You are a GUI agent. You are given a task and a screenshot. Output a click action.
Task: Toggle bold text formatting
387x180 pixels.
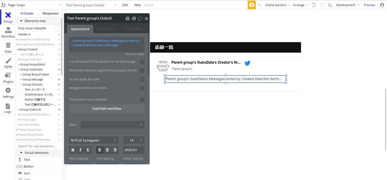coord(73,150)
